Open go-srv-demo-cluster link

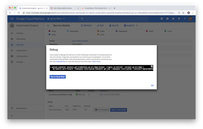click(x=80, y=41)
